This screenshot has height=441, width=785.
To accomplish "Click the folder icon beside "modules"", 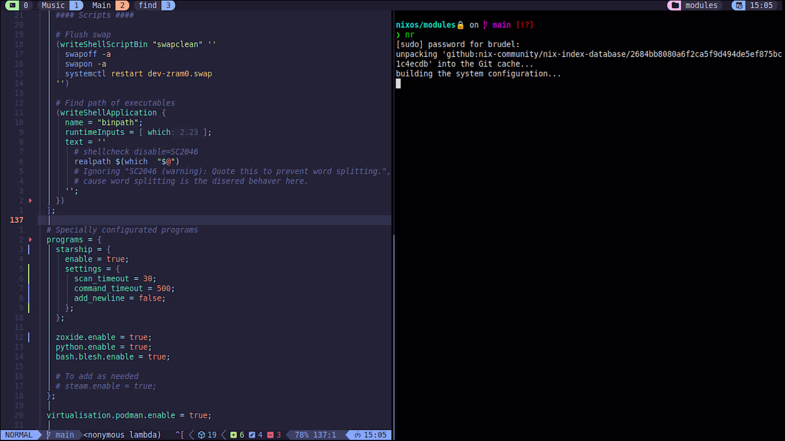I will pyautogui.click(x=675, y=5).
